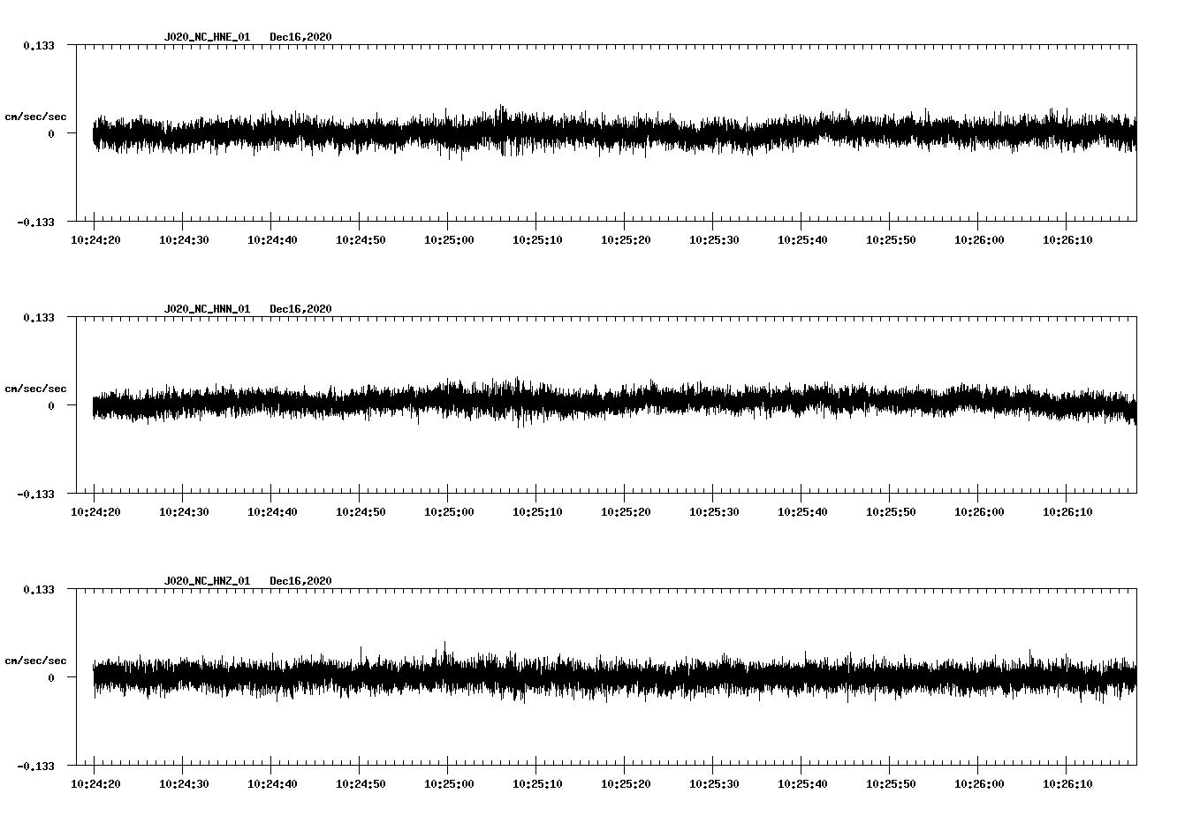Click the cm/sec/sec unit label of bottom trace
This screenshot has height=816, width=1200.
(36, 659)
